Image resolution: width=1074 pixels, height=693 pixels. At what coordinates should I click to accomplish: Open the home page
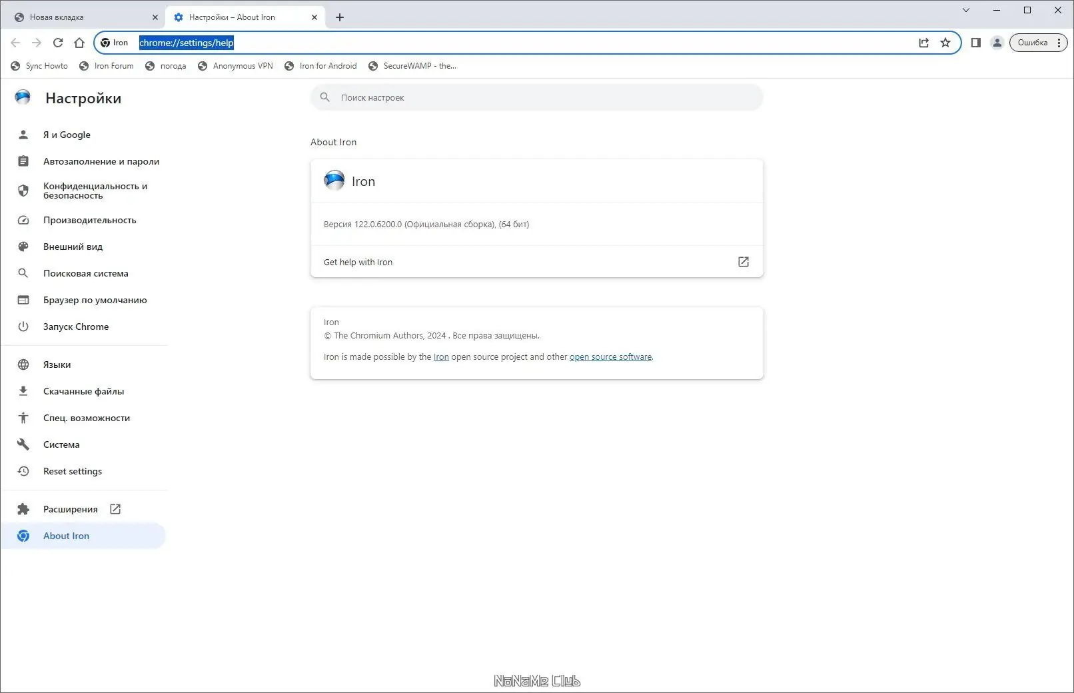79,43
